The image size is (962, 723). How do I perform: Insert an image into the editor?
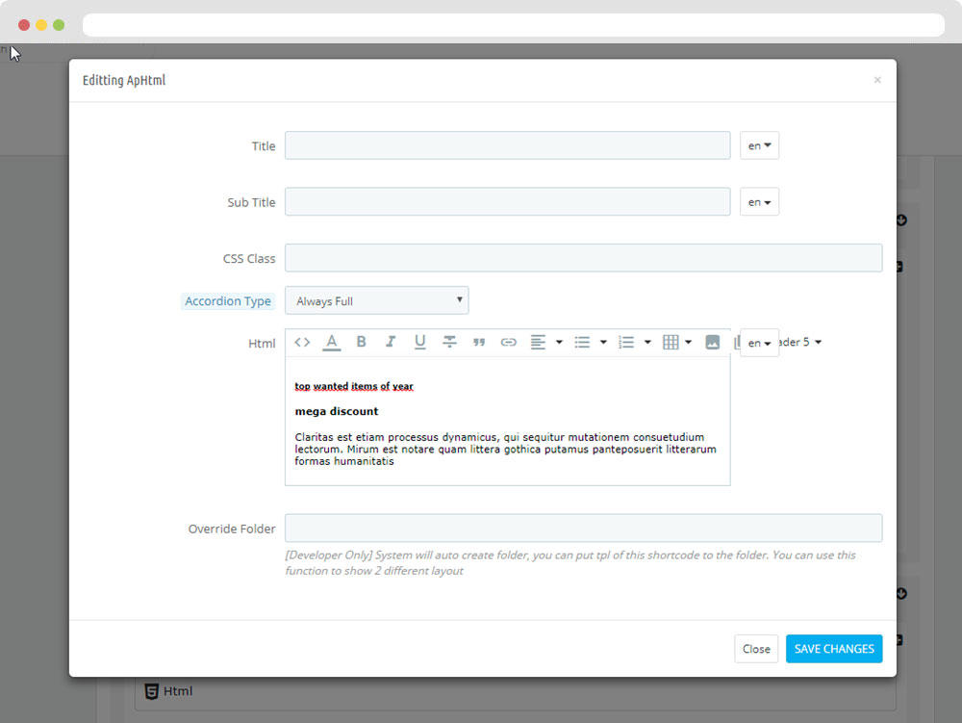pos(712,343)
